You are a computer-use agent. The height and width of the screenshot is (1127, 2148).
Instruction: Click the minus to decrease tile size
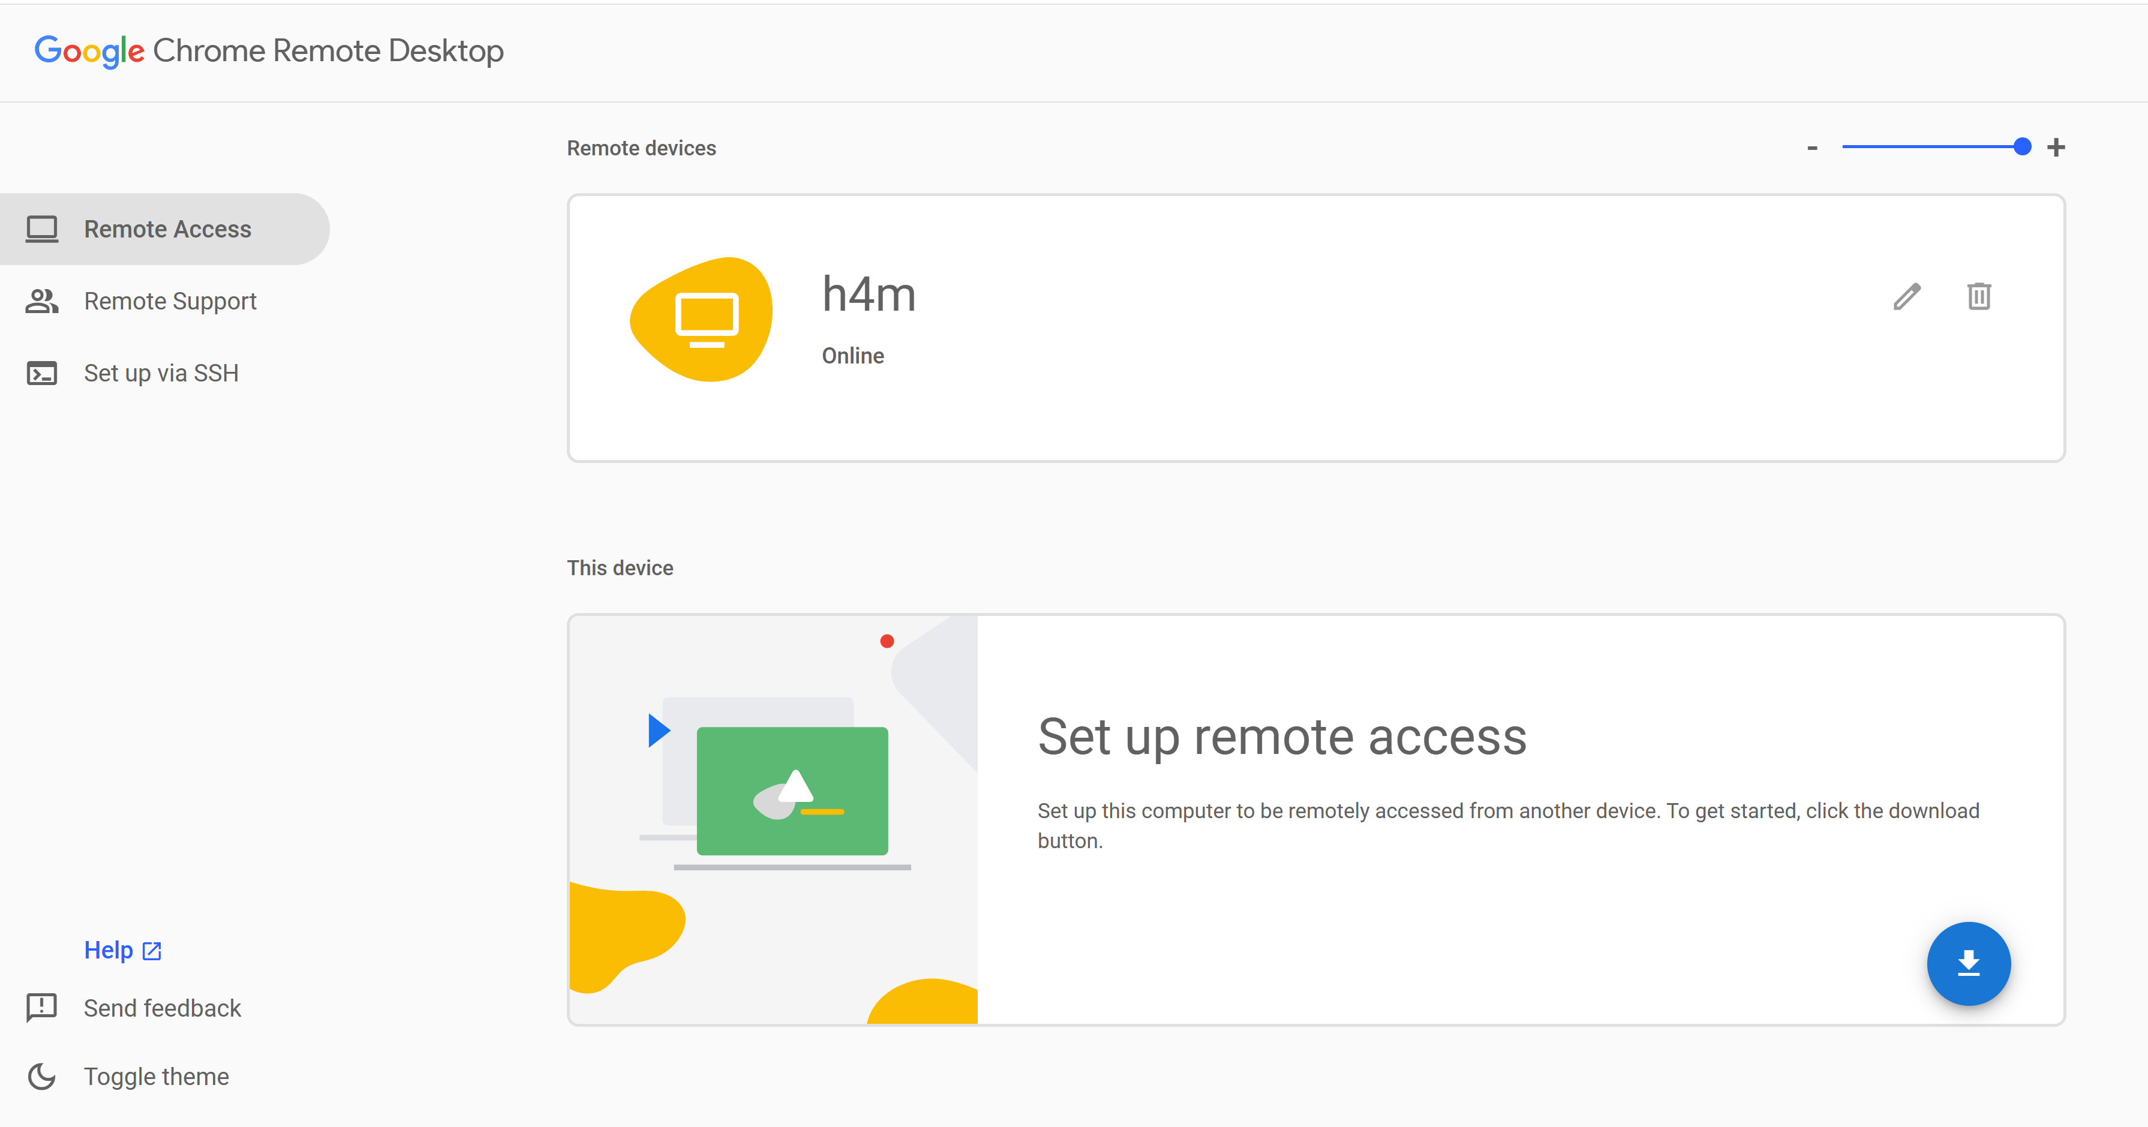(1812, 148)
